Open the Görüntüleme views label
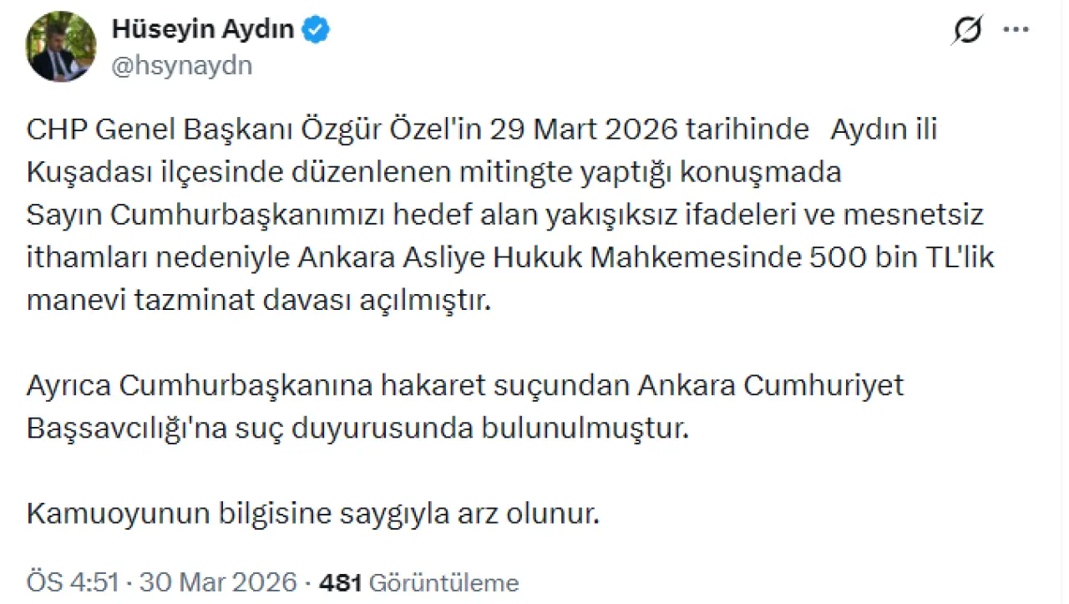This screenshot has width=1069, height=604. pos(443,582)
